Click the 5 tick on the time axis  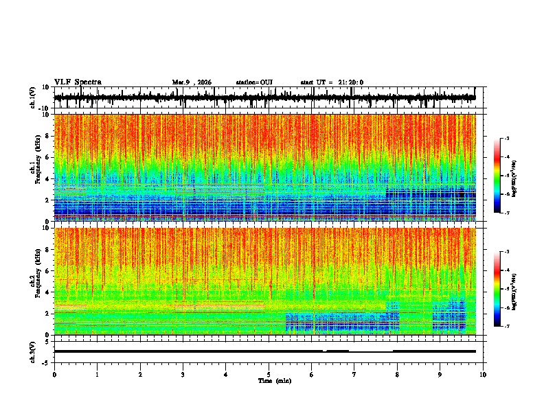pyautogui.click(x=269, y=375)
